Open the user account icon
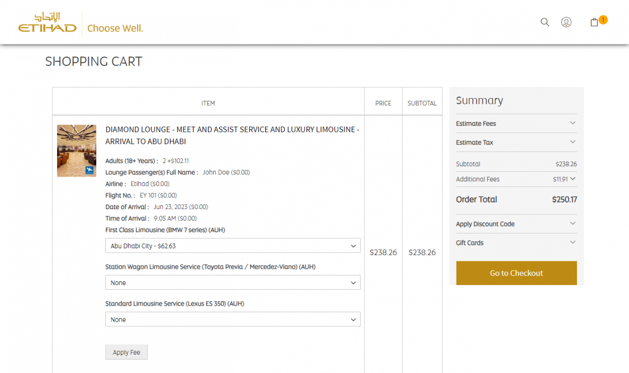This screenshot has height=373, width=629. click(x=566, y=22)
